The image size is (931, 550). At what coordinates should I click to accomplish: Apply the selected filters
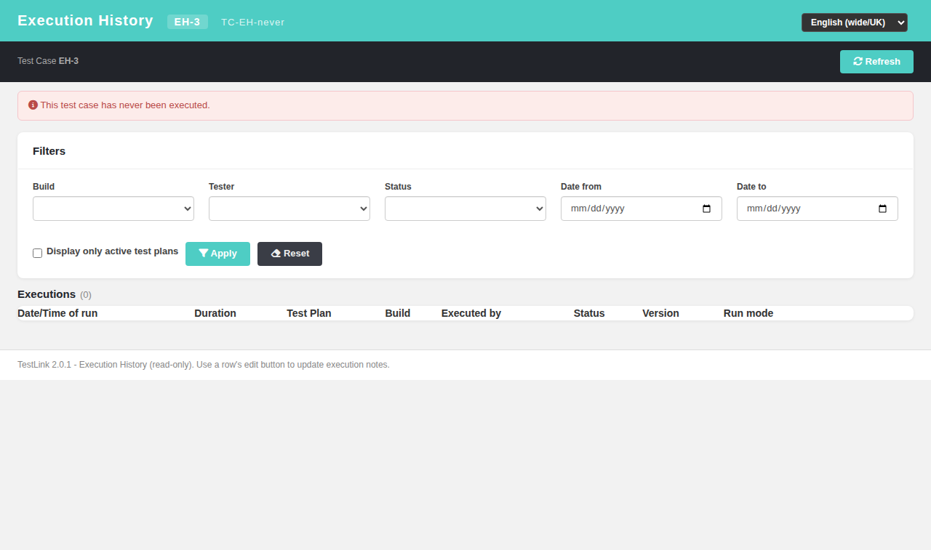[x=217, y=254]
